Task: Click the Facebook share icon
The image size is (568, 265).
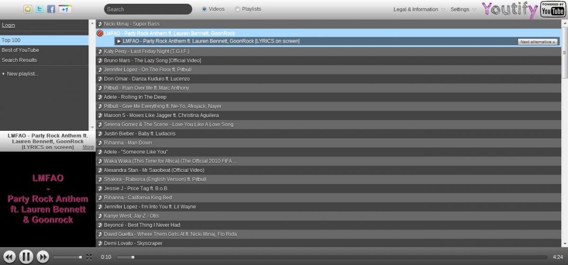Action: (52, 9)
